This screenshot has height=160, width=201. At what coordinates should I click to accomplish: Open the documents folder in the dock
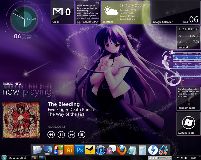point(37,150)
